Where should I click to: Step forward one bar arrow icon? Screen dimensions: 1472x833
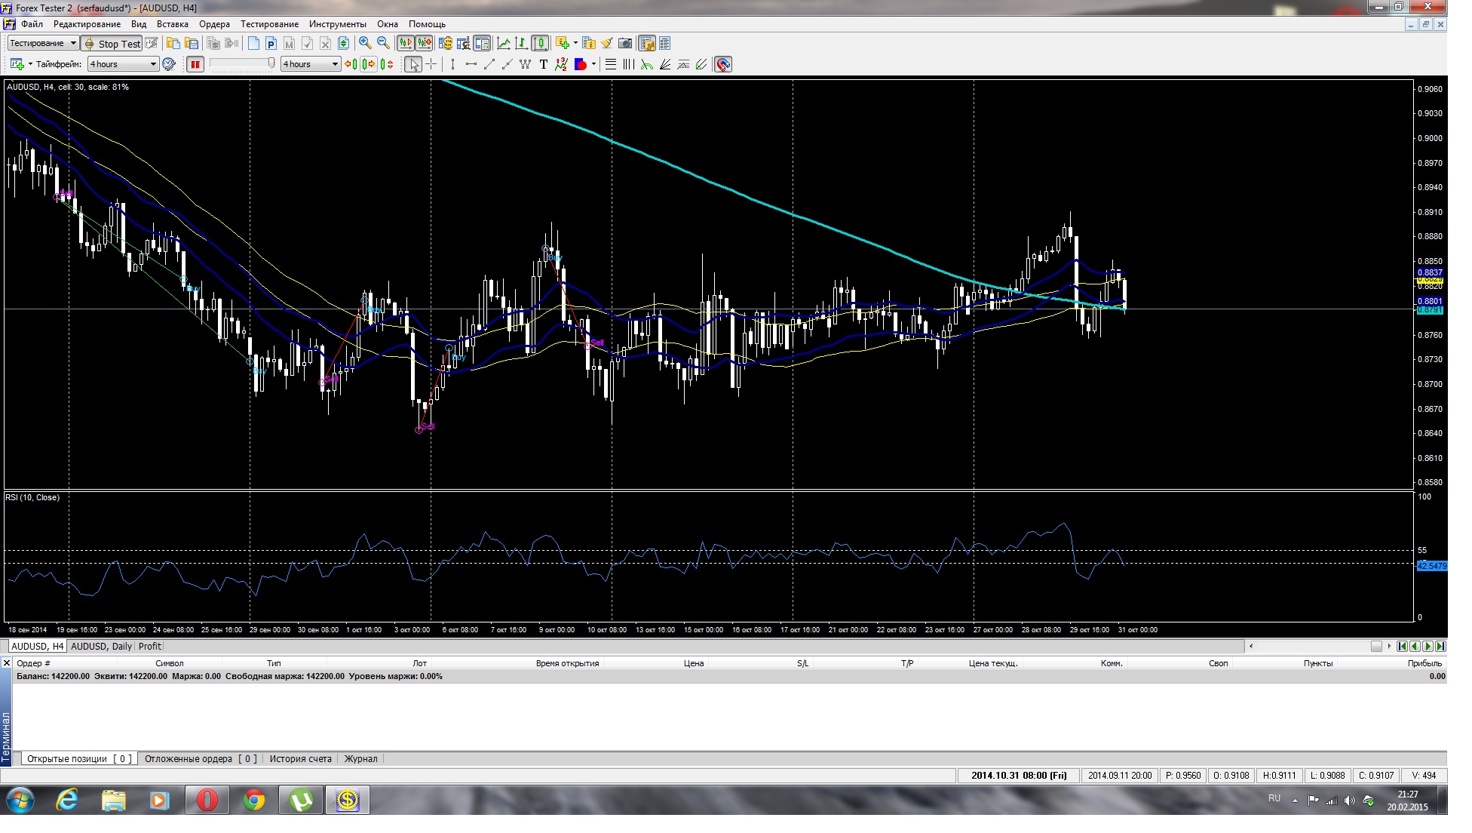[369, 64]
